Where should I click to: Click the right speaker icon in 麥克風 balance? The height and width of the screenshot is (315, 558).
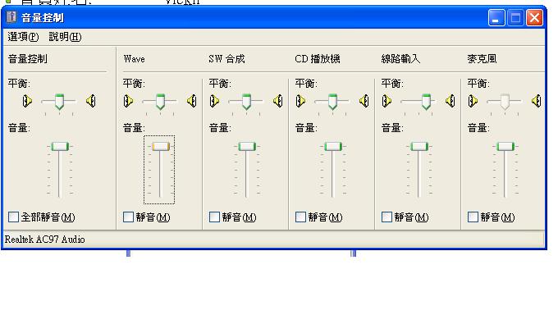pos(537,101)
